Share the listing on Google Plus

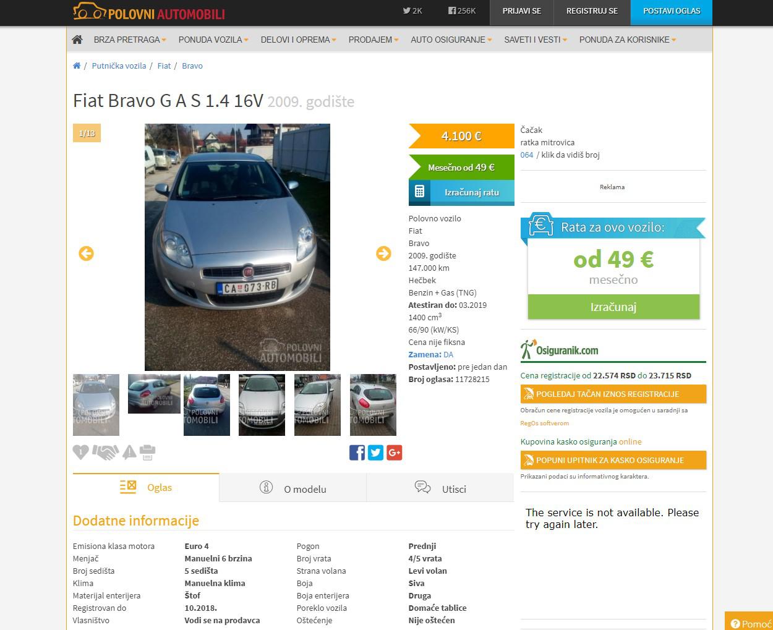[x=395, y=453]
